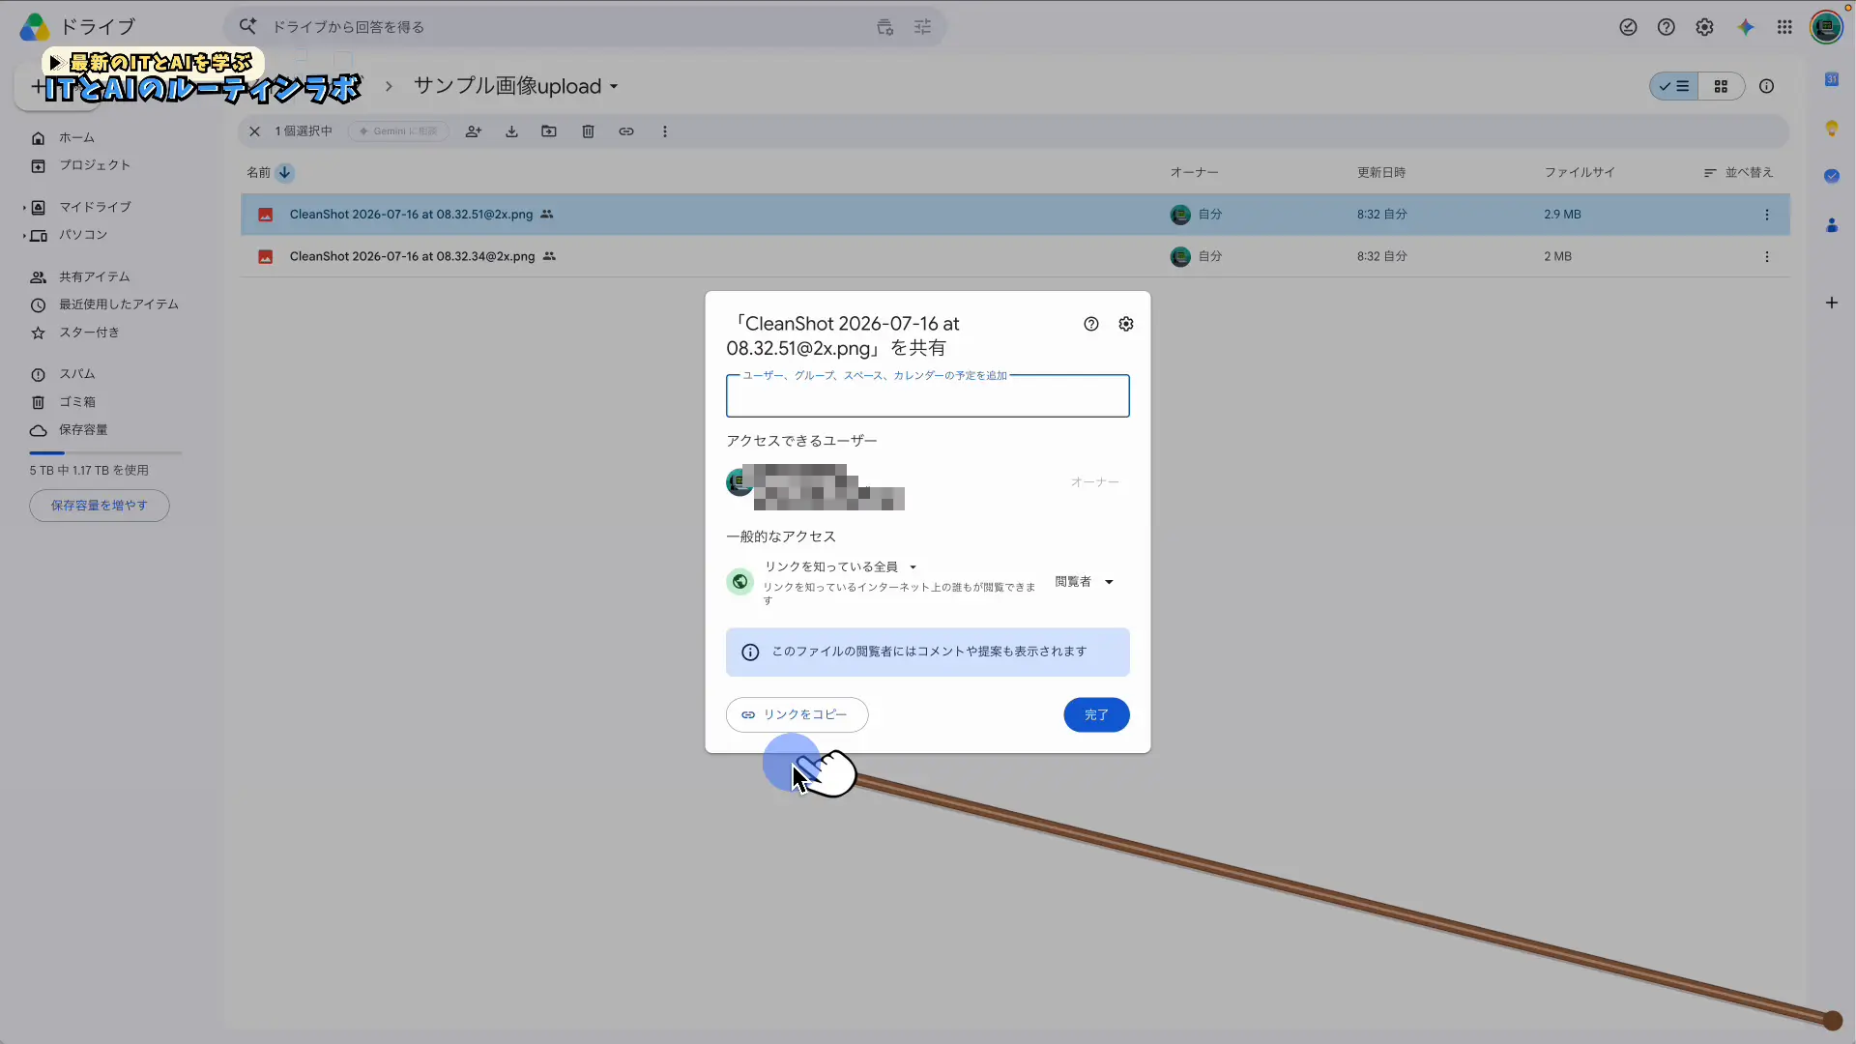Open Calendar in side panel
The height and width of the screenshot is (1044, 1856).
point(1831,79)
